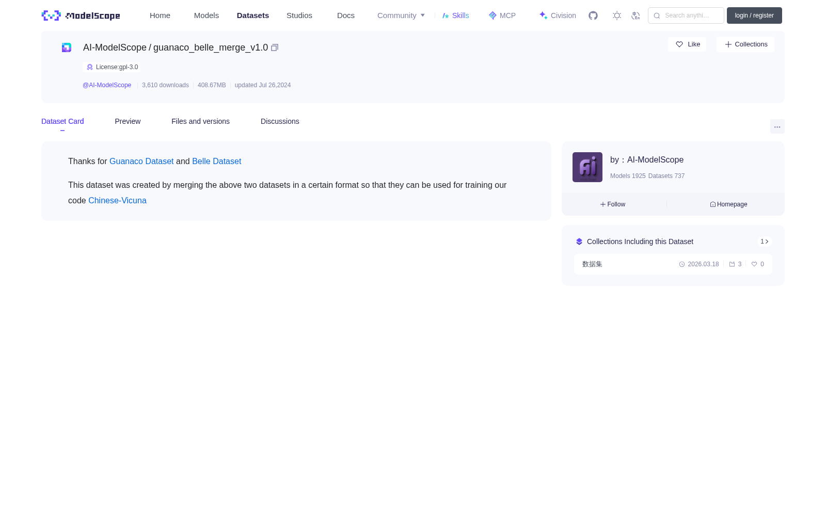Open the Models navigation item
The image size is (826, 516).
[x=206, y=15]
